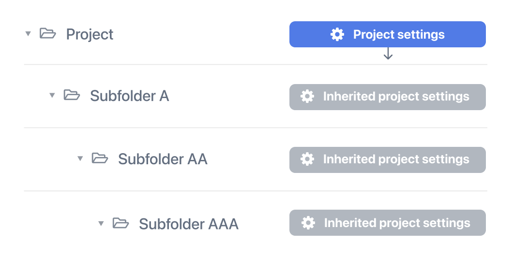Viewport: 513px width, 257px height.
Task: Click the gear icon in Subfolder AAA's settings
Action: 308,223
